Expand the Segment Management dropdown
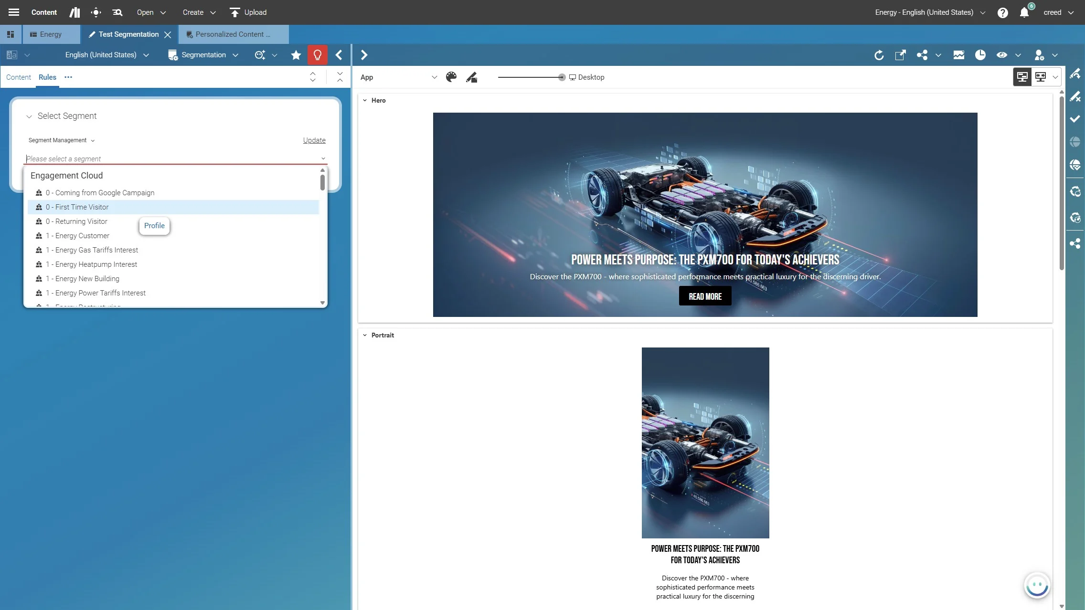 pyautogui.click(x=62, y=140)
